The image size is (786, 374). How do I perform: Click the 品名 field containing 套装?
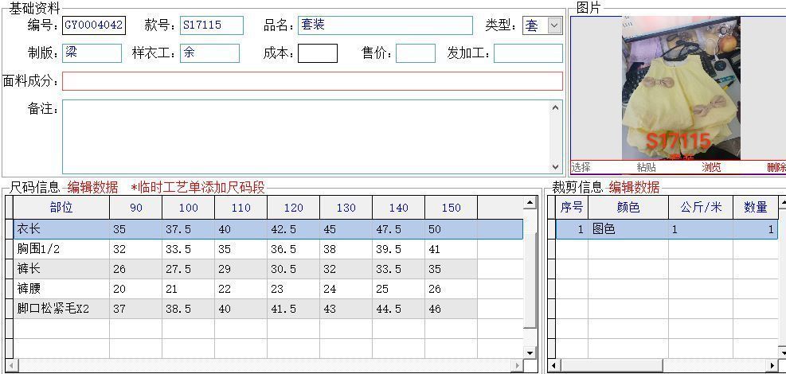(385, 25)
